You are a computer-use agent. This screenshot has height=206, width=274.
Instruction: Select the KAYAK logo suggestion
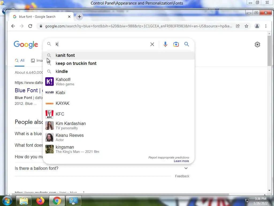tap(50, 103)
